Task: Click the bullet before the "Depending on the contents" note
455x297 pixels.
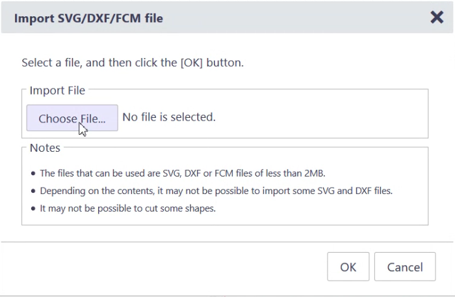Action: coord(34,191)
